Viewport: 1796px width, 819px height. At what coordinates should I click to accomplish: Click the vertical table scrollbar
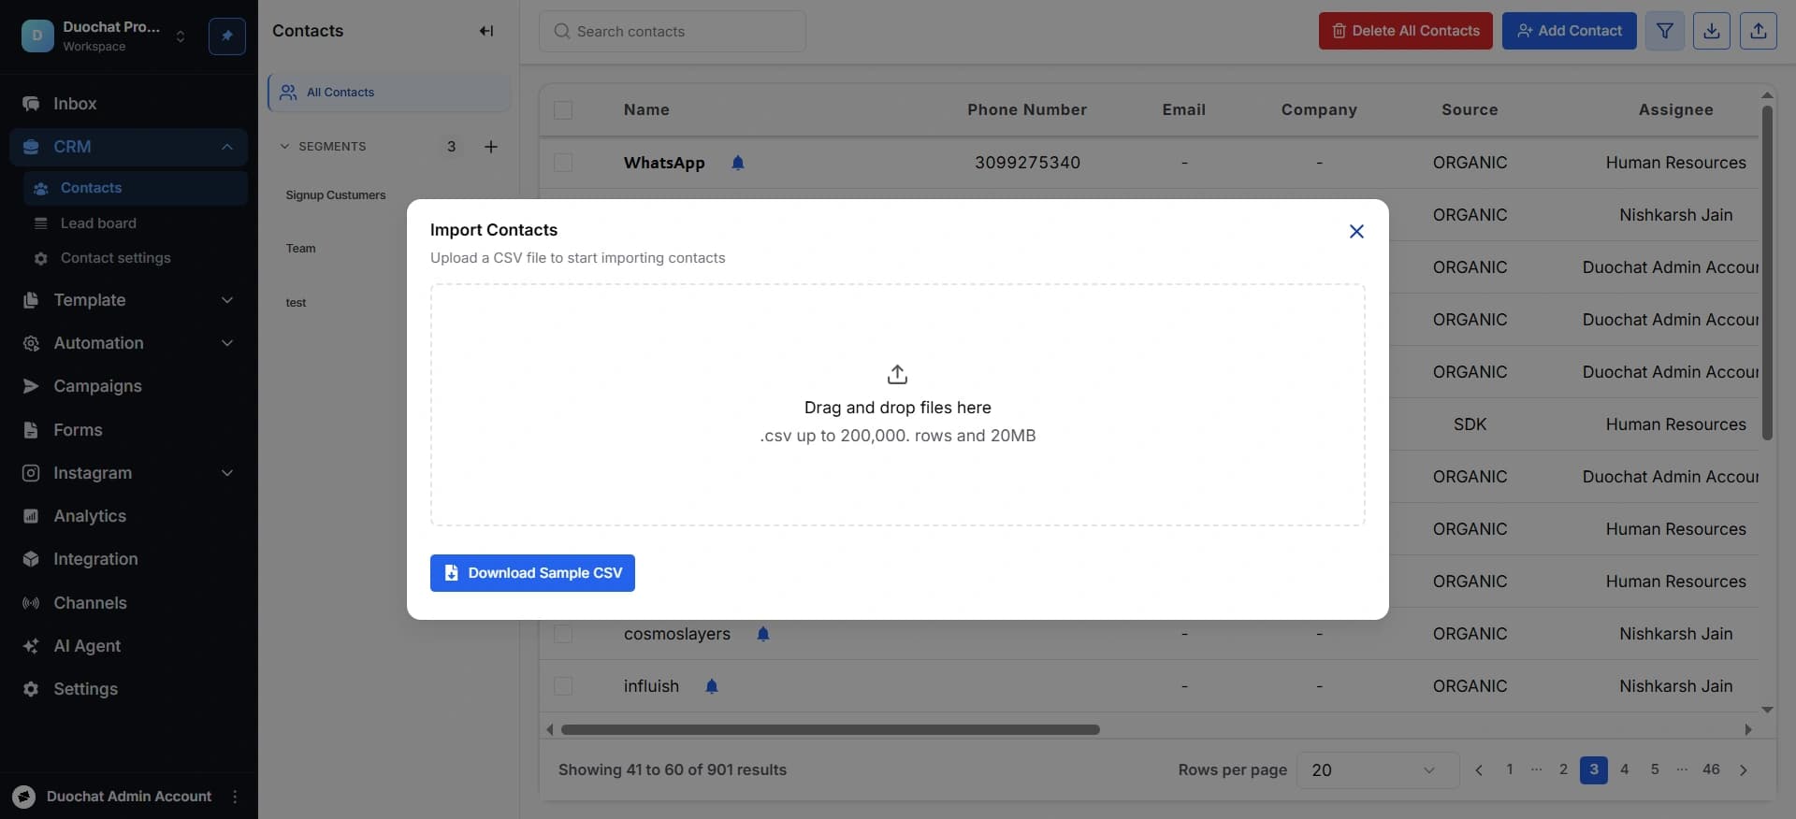point(1767,272)
